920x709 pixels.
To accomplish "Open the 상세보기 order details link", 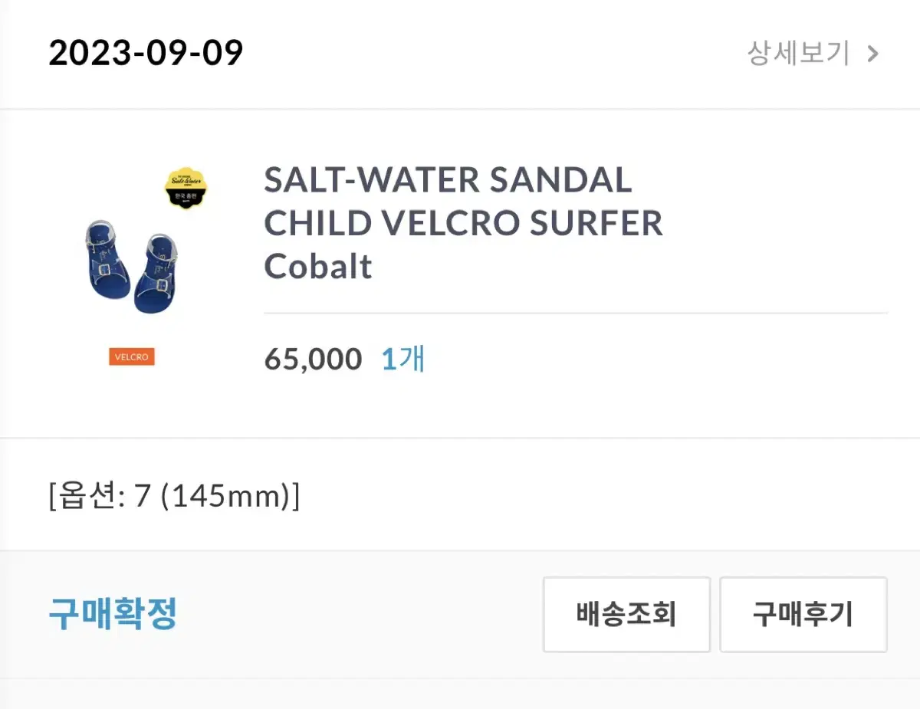I will tap(798, 54).
